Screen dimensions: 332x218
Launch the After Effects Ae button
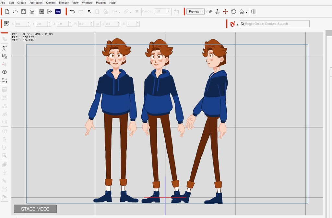[58, 11]
